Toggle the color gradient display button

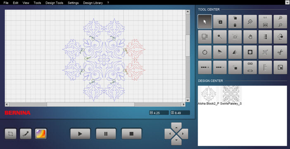tap(41, 134)
